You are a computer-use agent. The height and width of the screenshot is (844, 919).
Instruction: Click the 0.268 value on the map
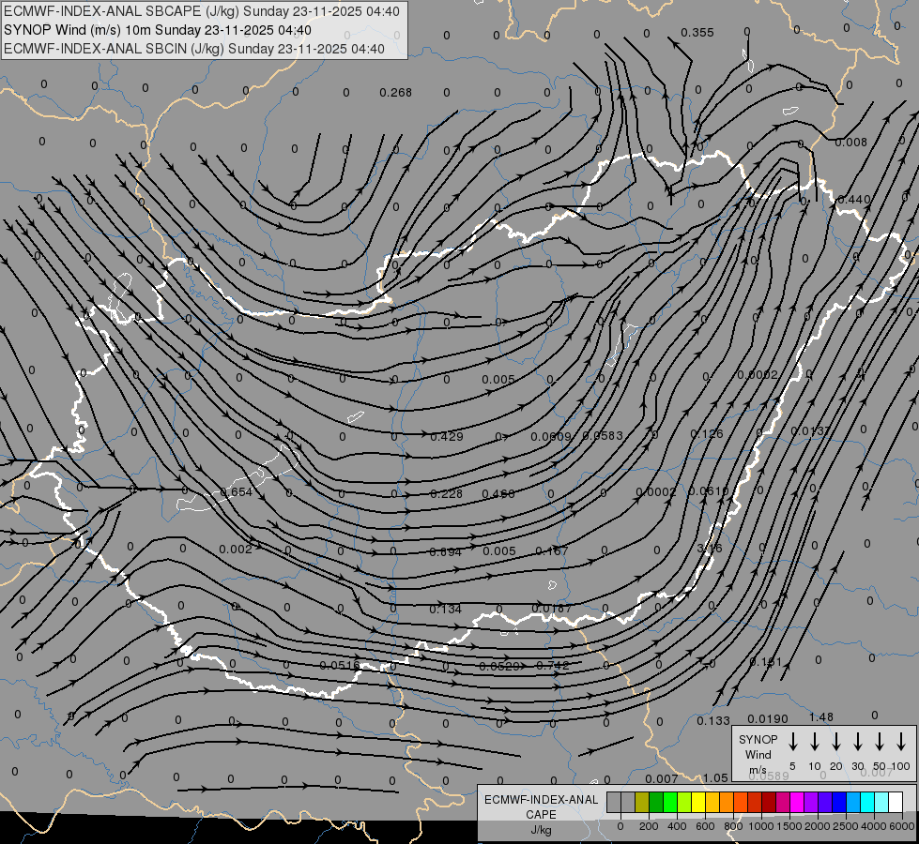click(395, 93)
